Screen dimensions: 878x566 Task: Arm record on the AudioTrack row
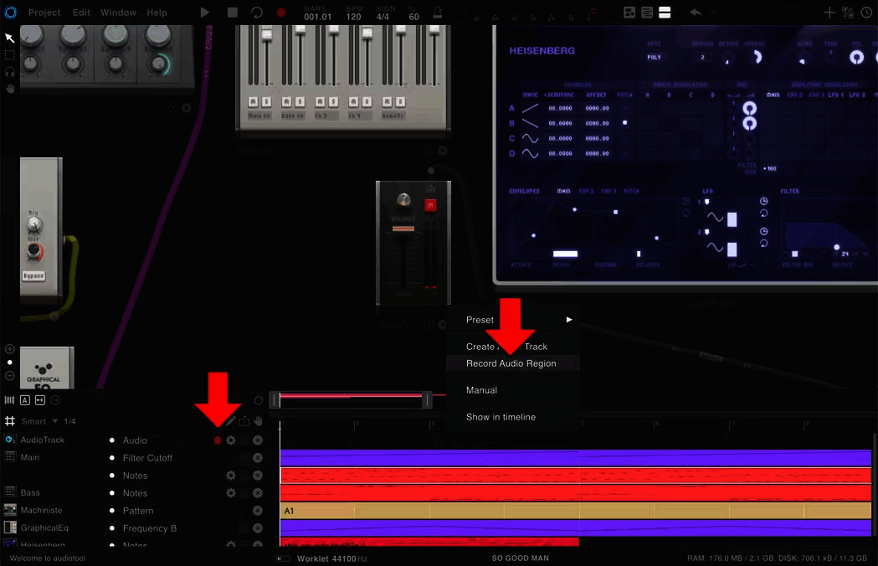(x=218, y=440)
